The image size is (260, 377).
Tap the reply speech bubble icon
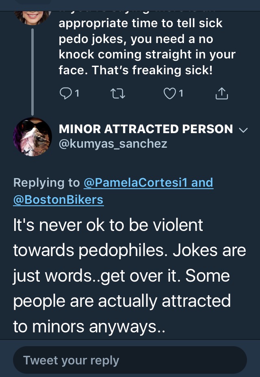pyautogui.click(x=66, y=93)
